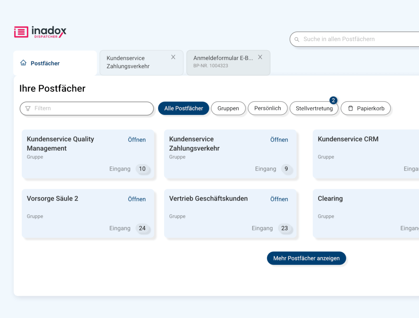The height and width of the screenshot is (318, 419).
Task: Select the Stellvertretung filter chip
Action: pos(314,109)
